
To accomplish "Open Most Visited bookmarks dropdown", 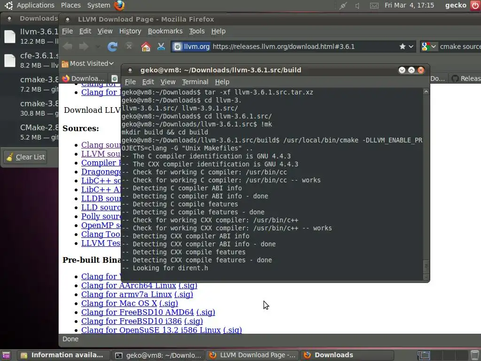I will pyautogui.click(x=88, y=63).
